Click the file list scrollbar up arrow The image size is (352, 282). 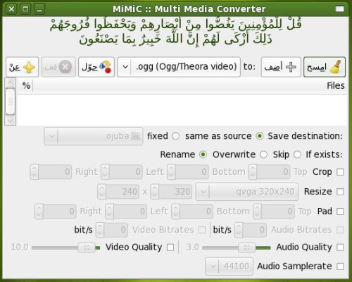[11, 82]
